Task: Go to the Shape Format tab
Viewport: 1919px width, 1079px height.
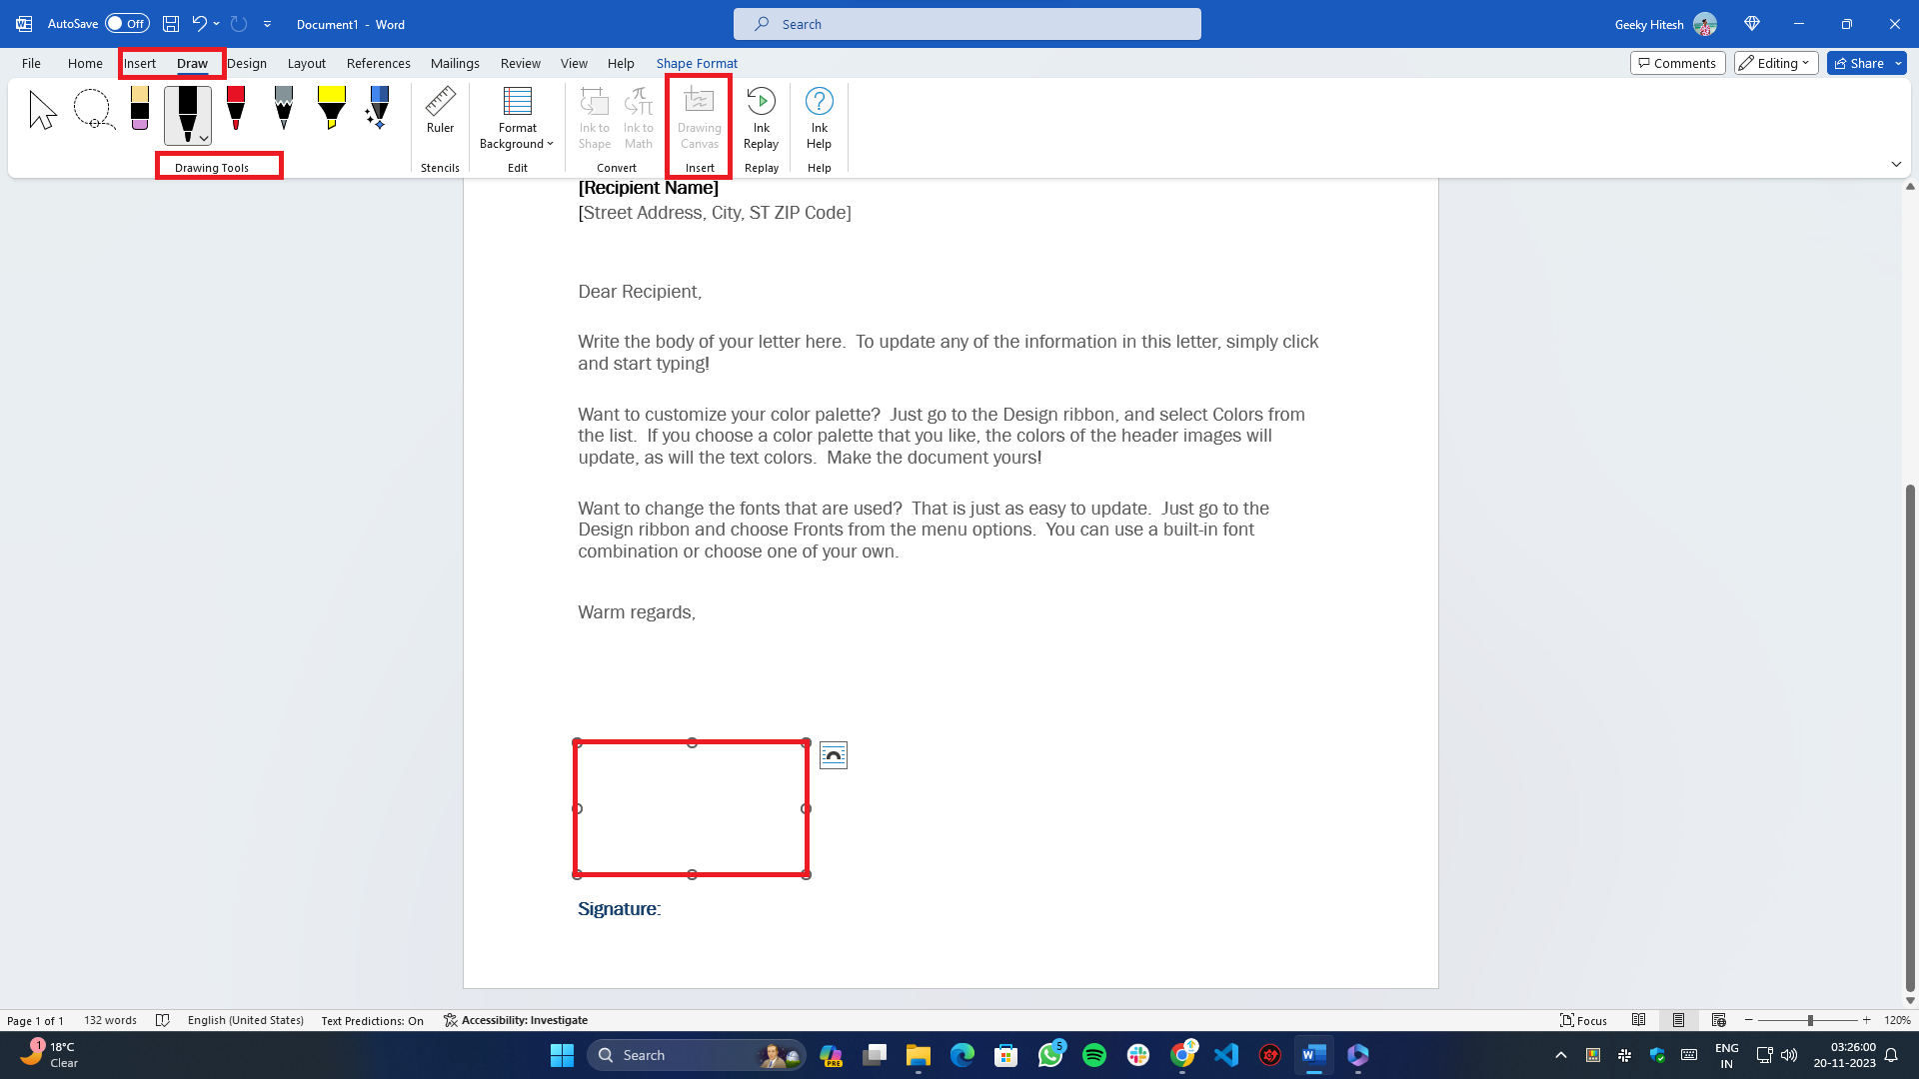Action: click(x=697, y=63)
